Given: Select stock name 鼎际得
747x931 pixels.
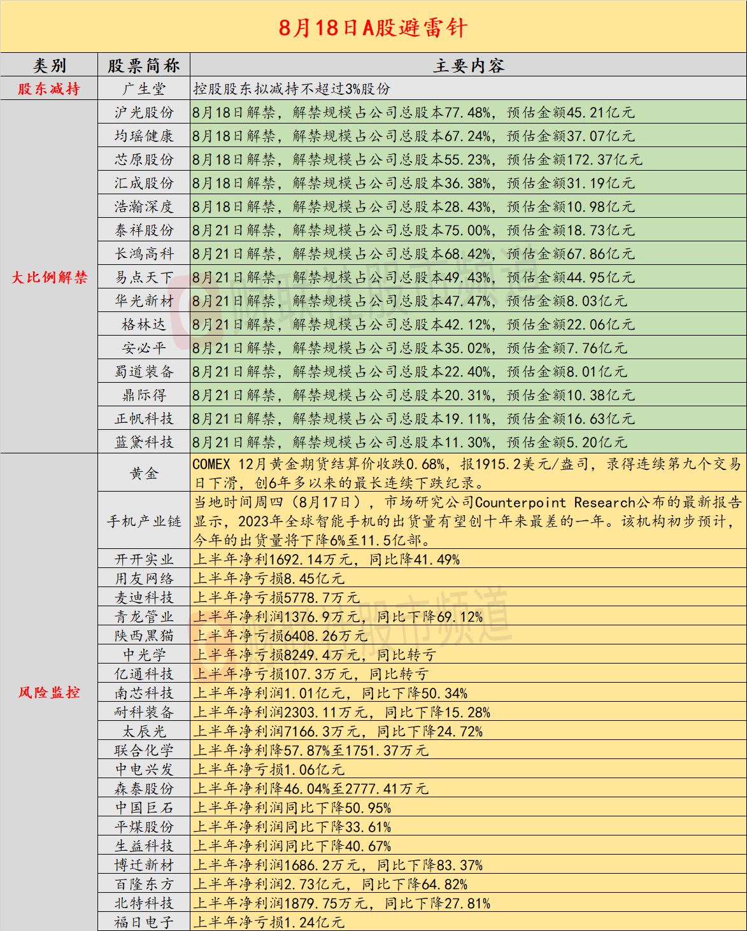Looking at the screenshot, I should click(144, 395).
